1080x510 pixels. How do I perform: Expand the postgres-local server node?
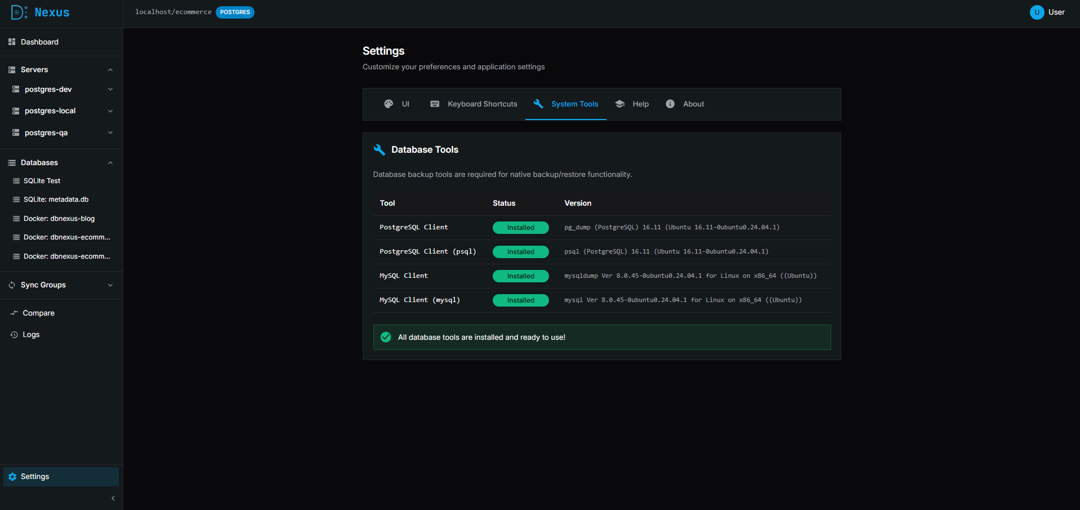click(x=110, y=111)
